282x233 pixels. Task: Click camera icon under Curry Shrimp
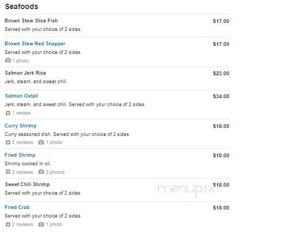click(41, 142)
